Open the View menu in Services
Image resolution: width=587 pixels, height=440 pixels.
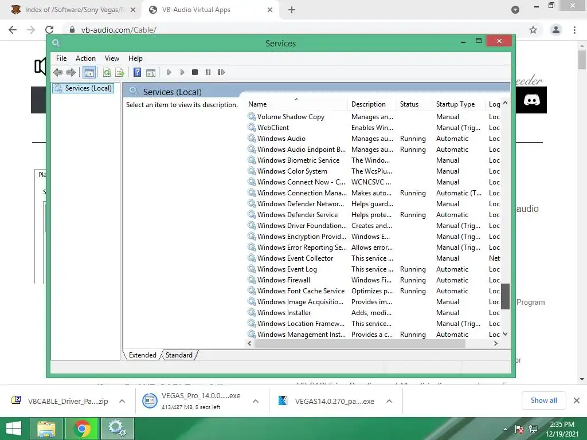(112, 58)
